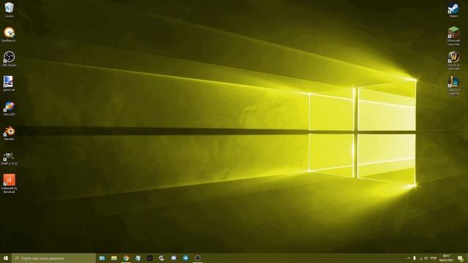Image resolution: width=468 pixels, height=263 pixels.
Task: Select the World of Warcraft shortcut
Action: pyautogui.click(x=453, y=61)
